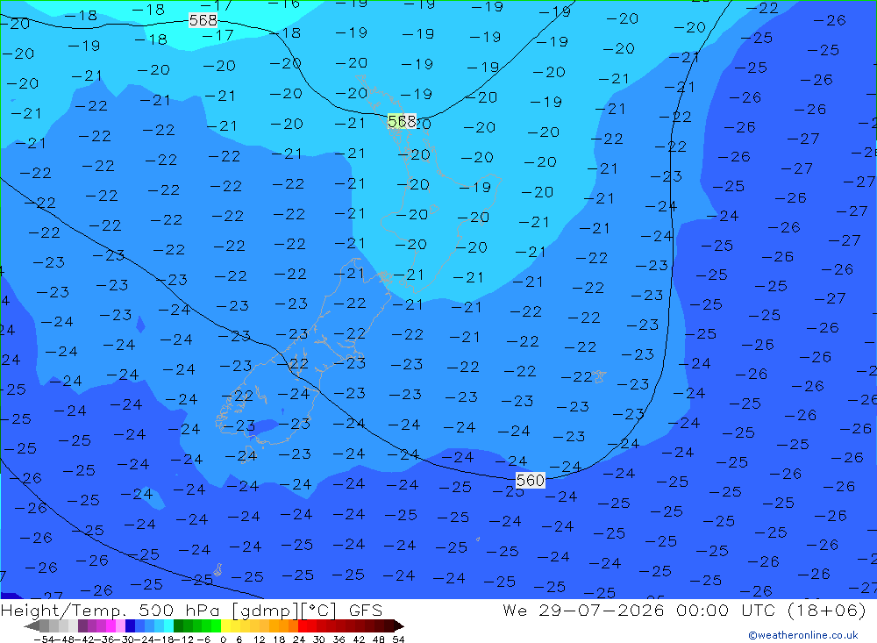Click the date '29-07-2026' in the footer

point(602,611)
